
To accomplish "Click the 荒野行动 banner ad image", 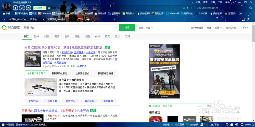I will pos(164,71).
